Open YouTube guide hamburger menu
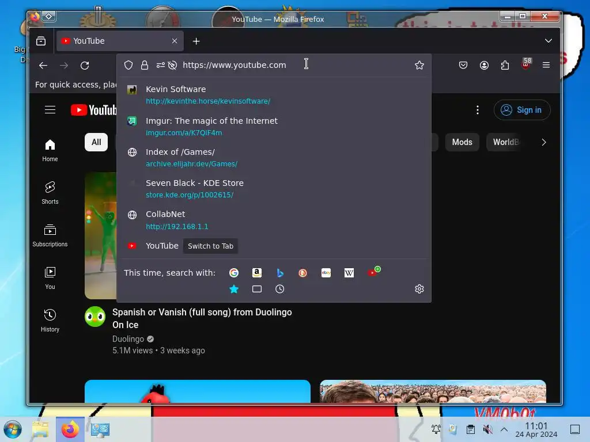The height and width of the screenshot is (442, 590). click(50, 110)
